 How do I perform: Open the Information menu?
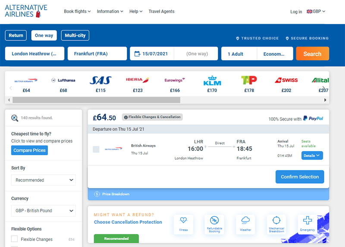pos(110,12)
